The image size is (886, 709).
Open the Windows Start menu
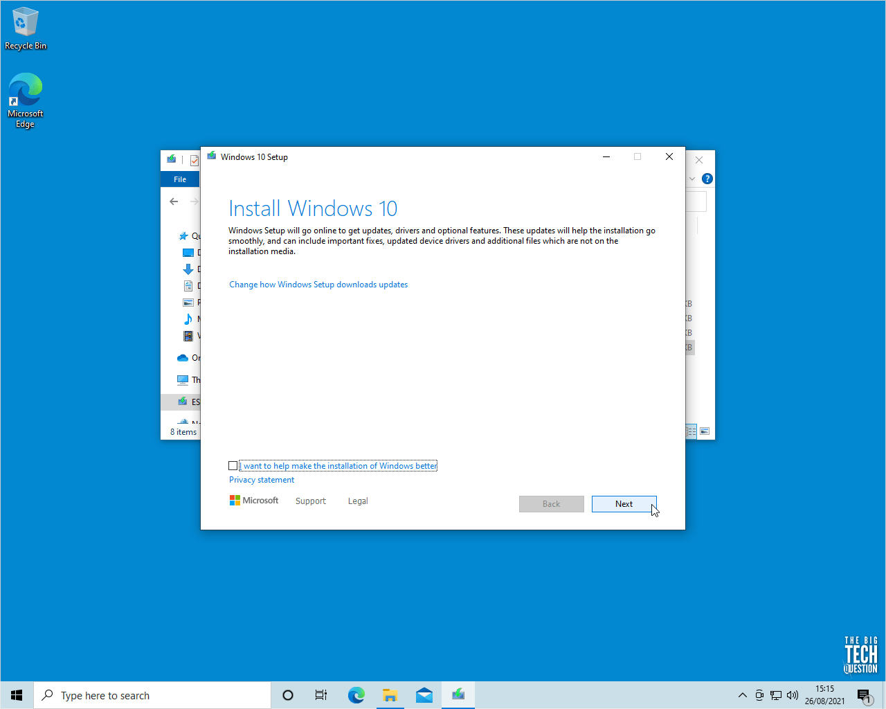17,695
